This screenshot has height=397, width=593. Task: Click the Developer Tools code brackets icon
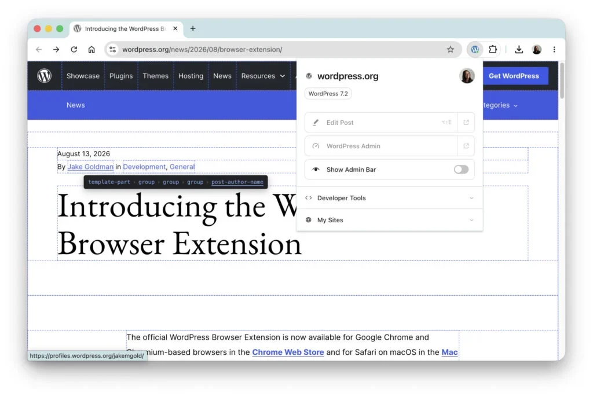[x=309, y=198]
